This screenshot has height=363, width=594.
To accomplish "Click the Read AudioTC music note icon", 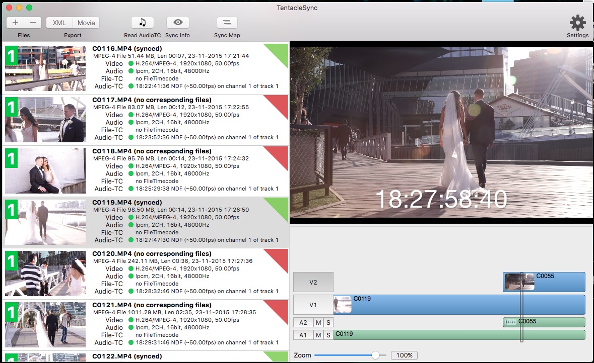I will [143, 23].
